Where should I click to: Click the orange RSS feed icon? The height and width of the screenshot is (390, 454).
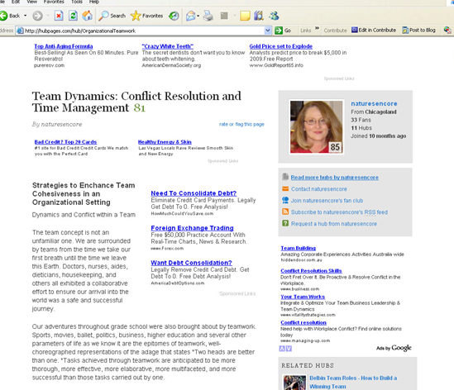285,212
